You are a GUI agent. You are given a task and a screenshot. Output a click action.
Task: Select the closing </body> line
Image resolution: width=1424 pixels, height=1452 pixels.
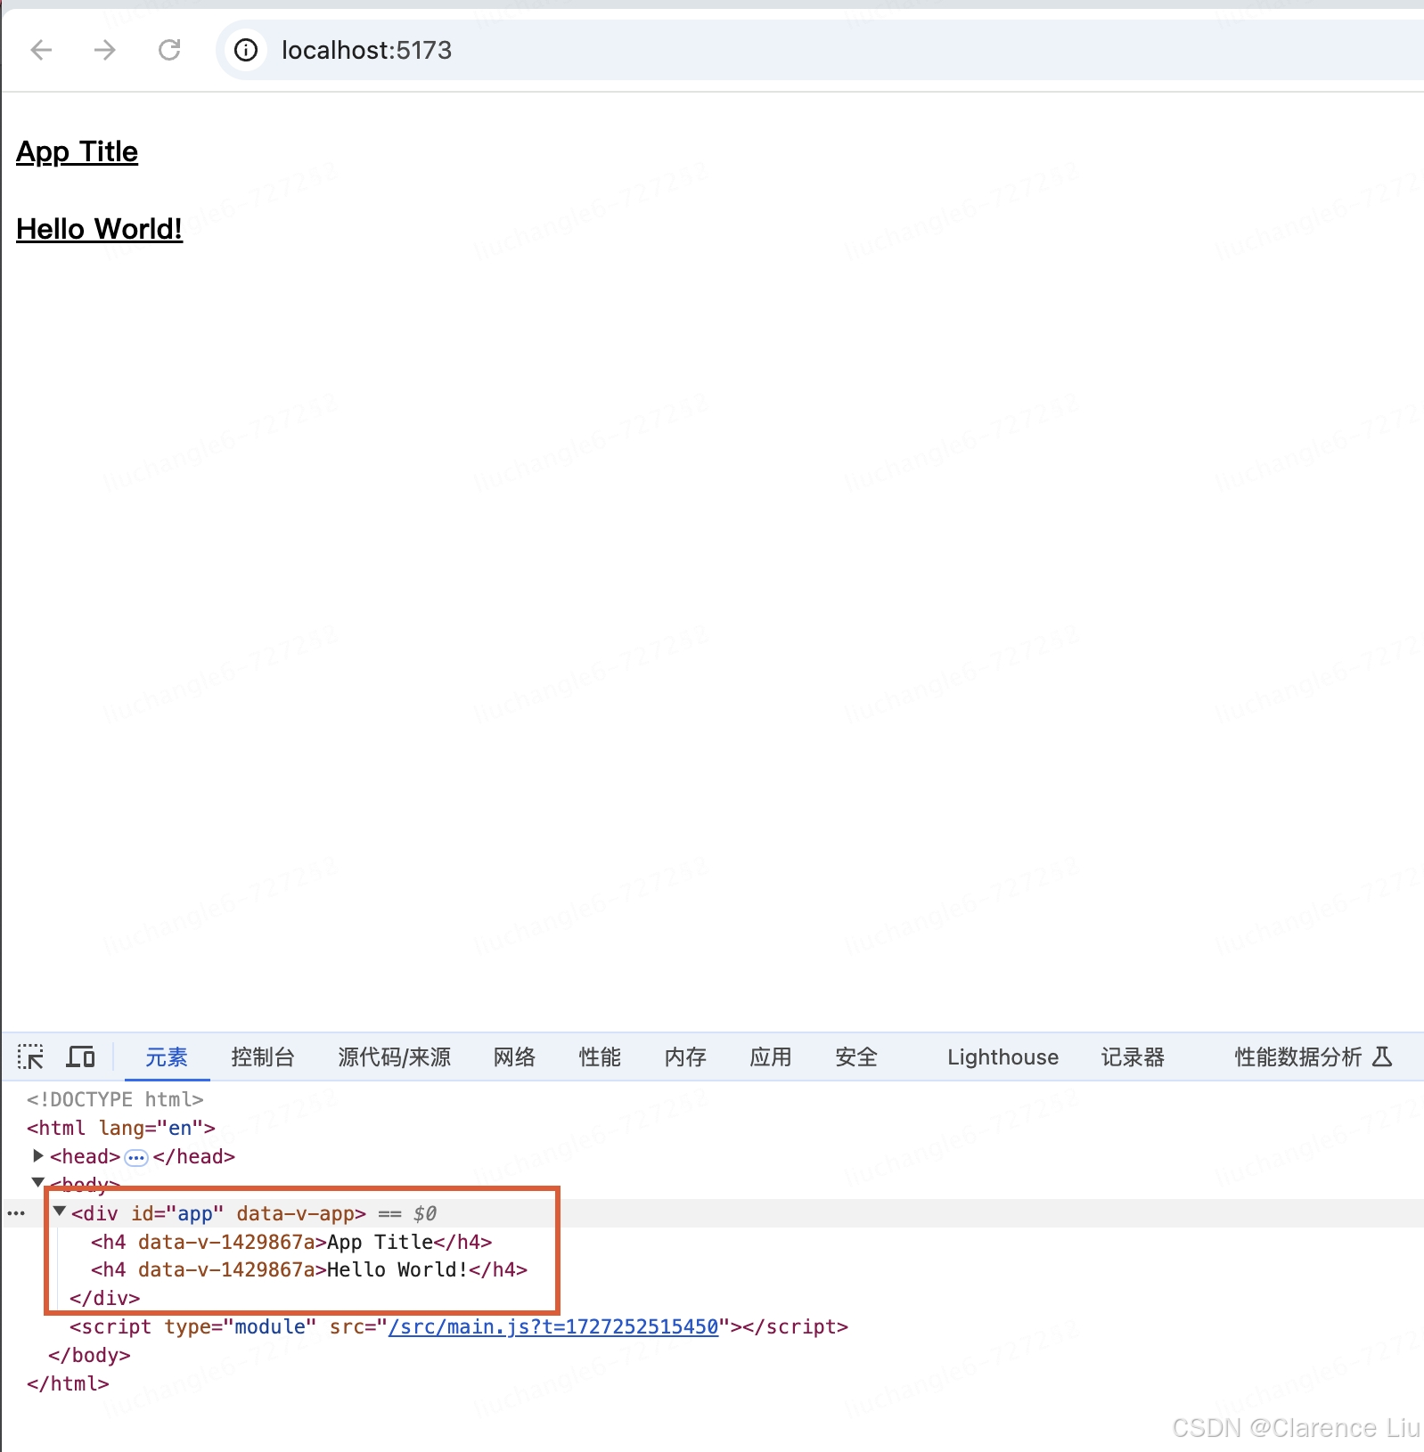pos(89,1355)
